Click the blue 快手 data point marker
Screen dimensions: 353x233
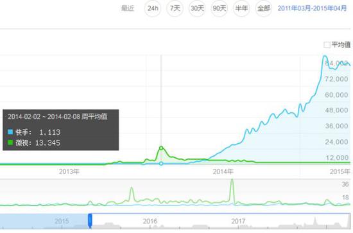pos(161,164)
